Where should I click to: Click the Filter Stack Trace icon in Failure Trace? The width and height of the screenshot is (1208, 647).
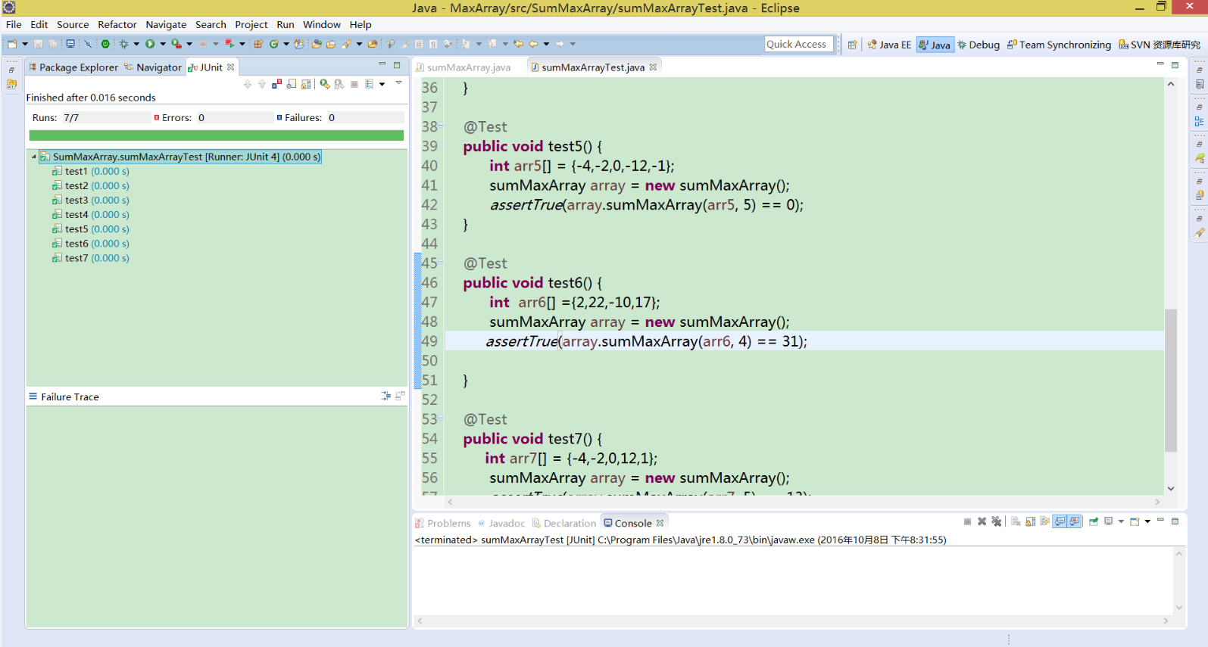386,396
